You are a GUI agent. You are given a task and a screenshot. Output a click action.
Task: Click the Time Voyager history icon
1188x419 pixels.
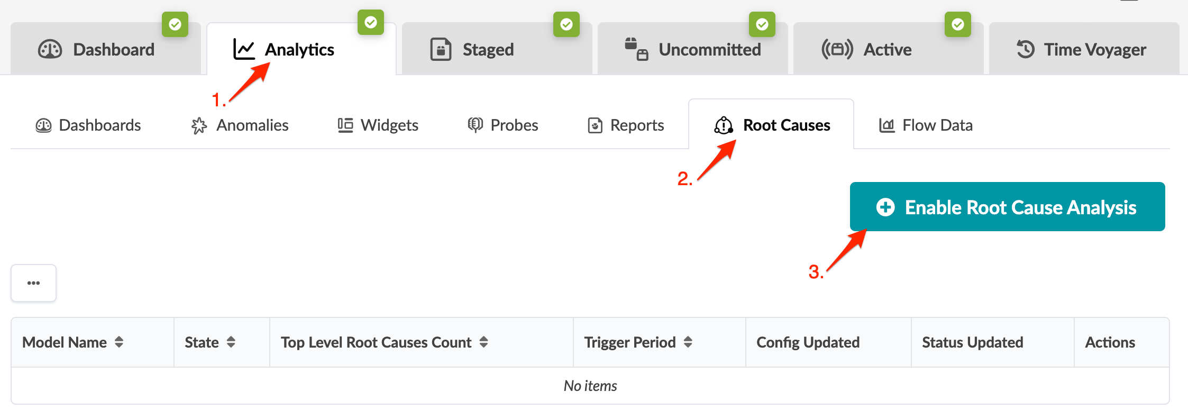pos(1026,50)
